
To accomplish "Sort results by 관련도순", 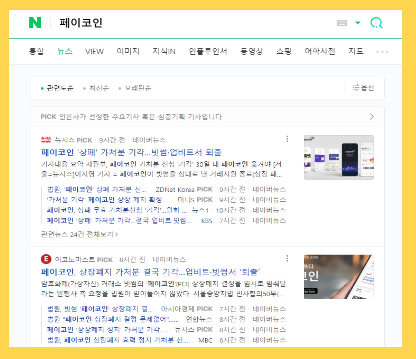I will pos(57,88).
